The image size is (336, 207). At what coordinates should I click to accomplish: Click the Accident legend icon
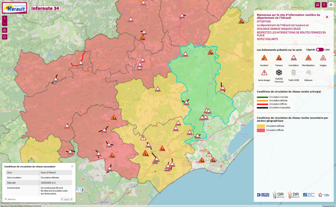click(264, 58)
